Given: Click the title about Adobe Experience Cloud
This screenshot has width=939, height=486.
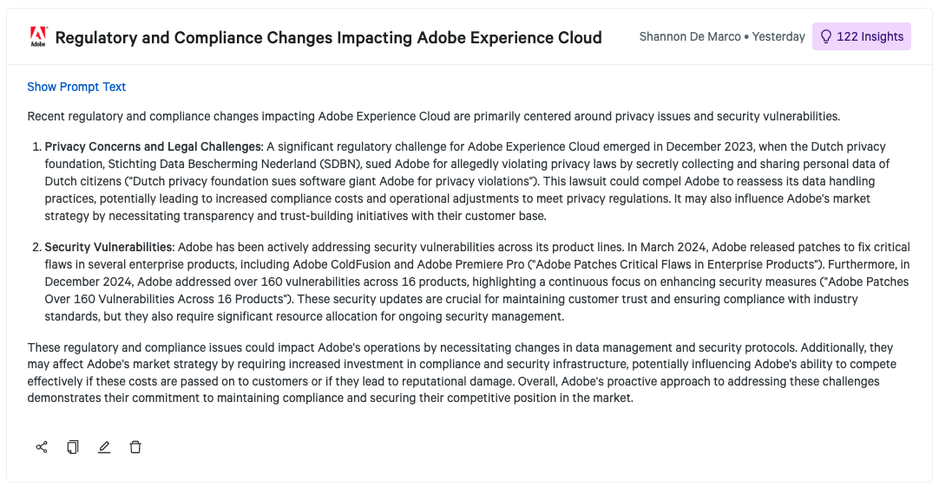Looking at the screenshot, I should pyautogui.click(x=328, y=37).
